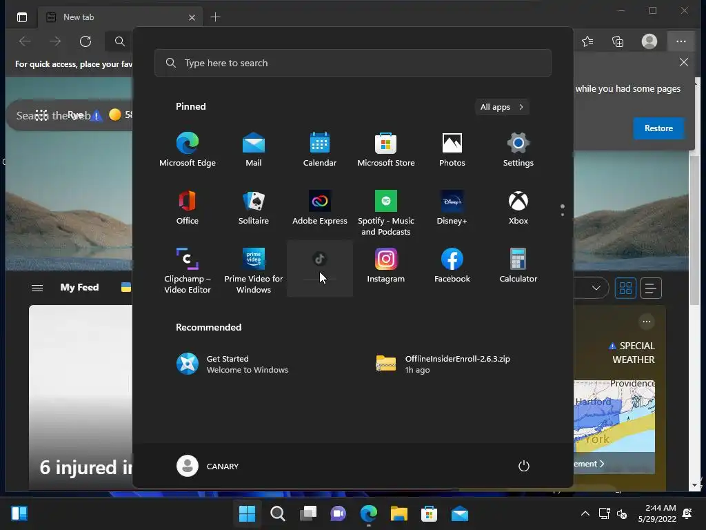Open CANARY user account menu
The image size is (706, 530).
pyautogui.click(x=208, y=466)
